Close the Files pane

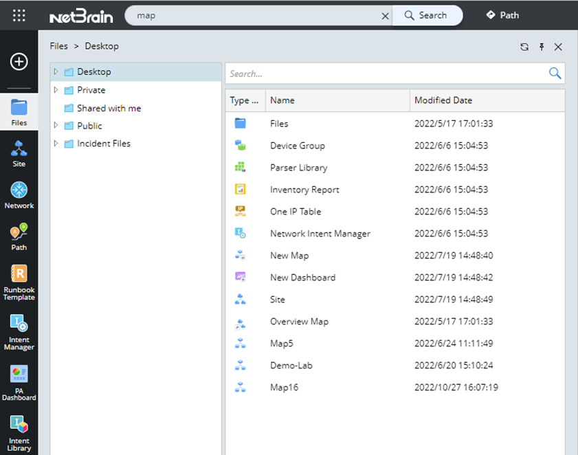[558, 47]
